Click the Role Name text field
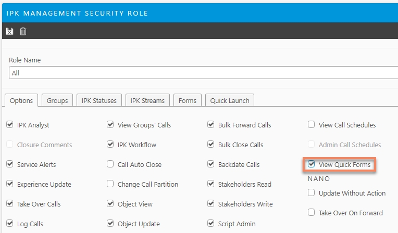Screen dimensions: 398x233 click(x=203, y=73)
